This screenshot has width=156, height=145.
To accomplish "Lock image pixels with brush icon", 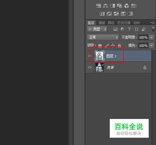I will [x=107, y=45].
